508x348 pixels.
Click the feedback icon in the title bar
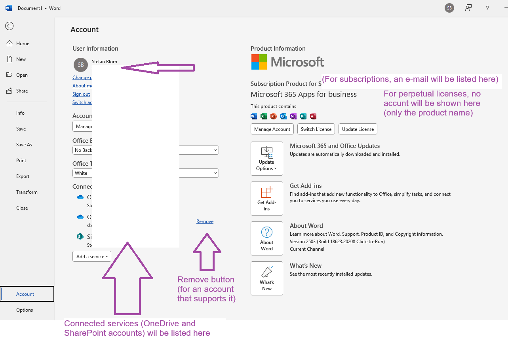[x=468, y=8]
